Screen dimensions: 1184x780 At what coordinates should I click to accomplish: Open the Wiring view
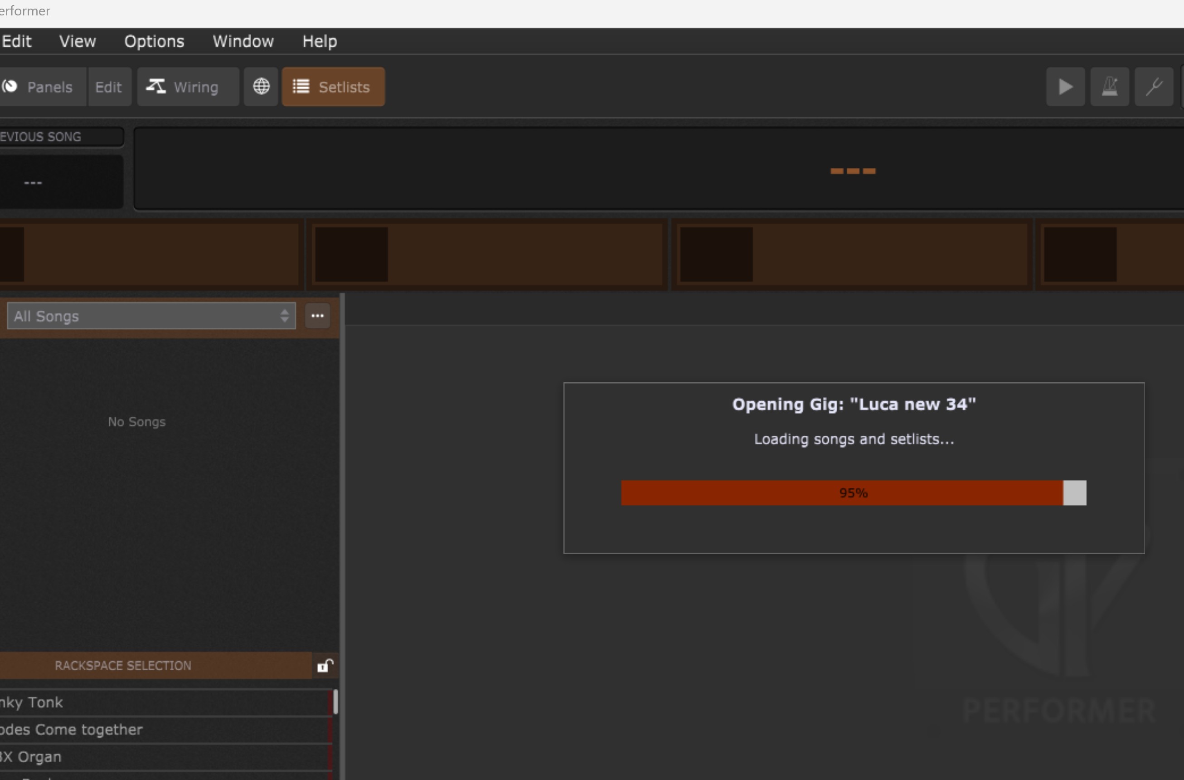tap(188, 87)
